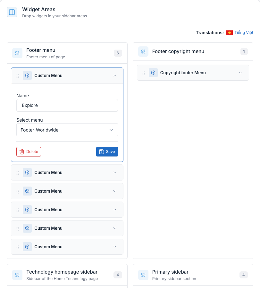Click the Footer menu area grid icon

pos(17,53)
